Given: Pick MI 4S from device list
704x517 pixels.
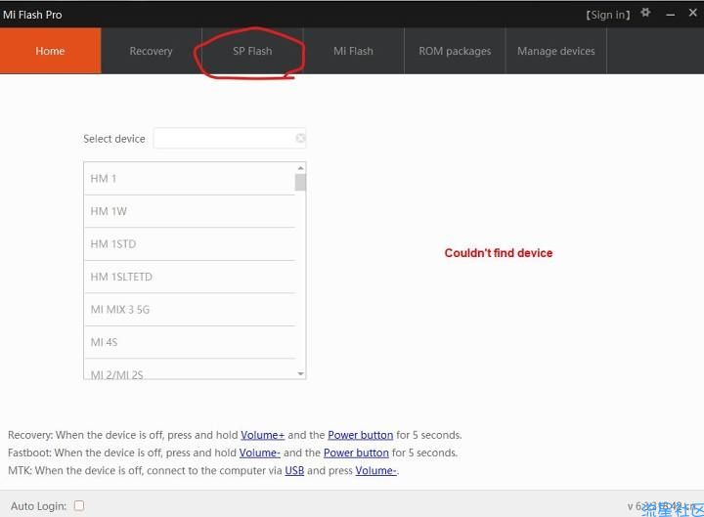Looking at the screenshot, I should pyautogui.click(x=190, y=342).
